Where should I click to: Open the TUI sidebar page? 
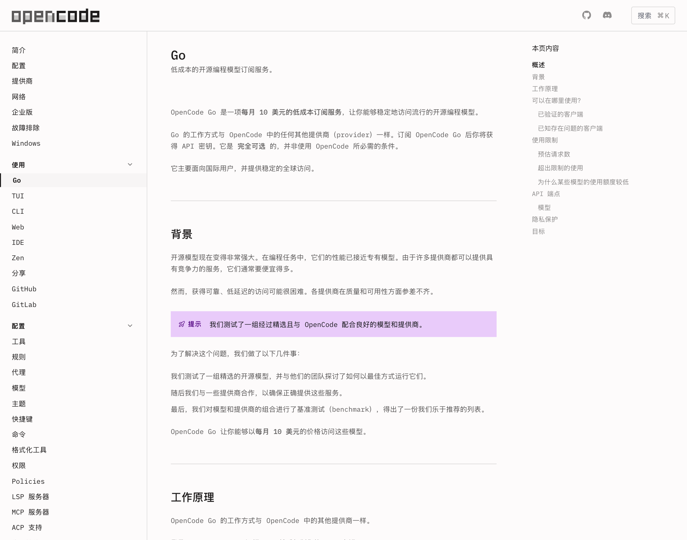(x=18, y=196)
